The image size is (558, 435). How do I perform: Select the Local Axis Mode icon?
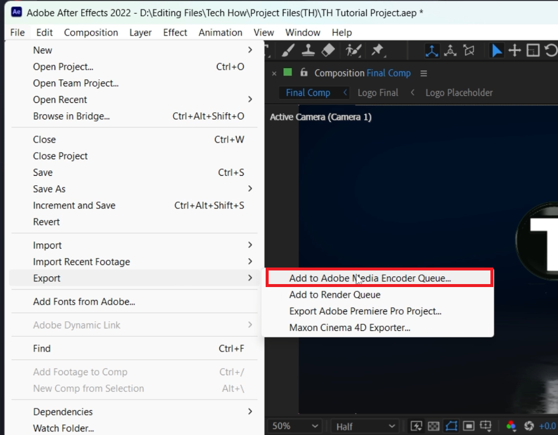(x=432, y=51)
